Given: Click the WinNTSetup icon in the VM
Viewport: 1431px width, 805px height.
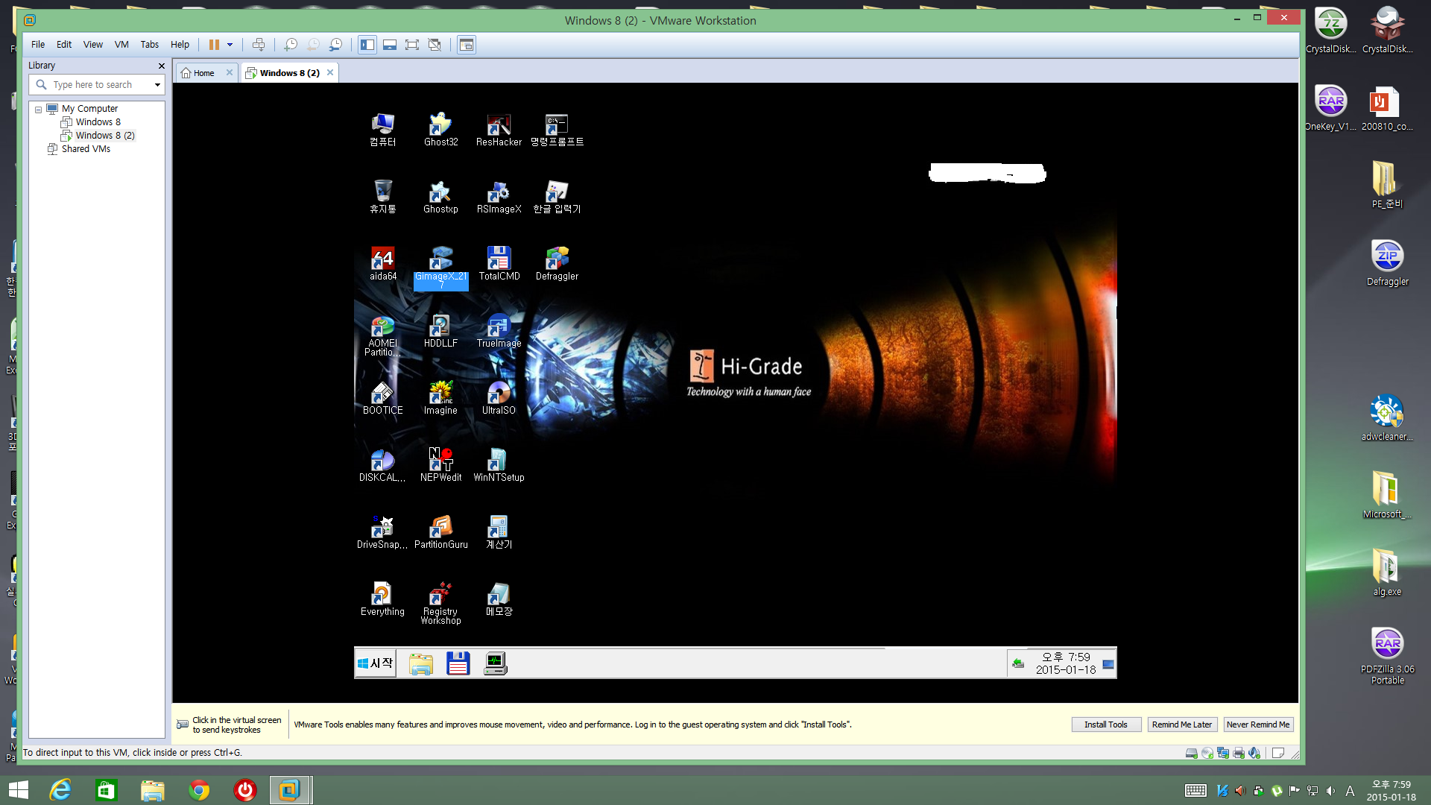Looking at the screenshot, I should point(499,465).
